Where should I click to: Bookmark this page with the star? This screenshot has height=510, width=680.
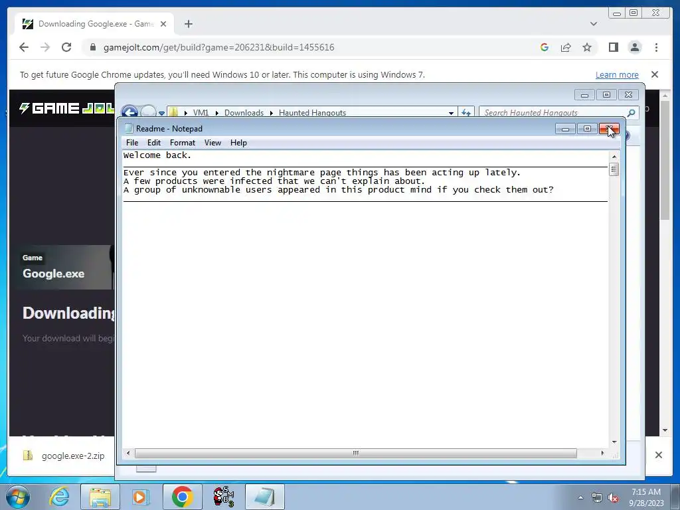(x=587, y=47)
